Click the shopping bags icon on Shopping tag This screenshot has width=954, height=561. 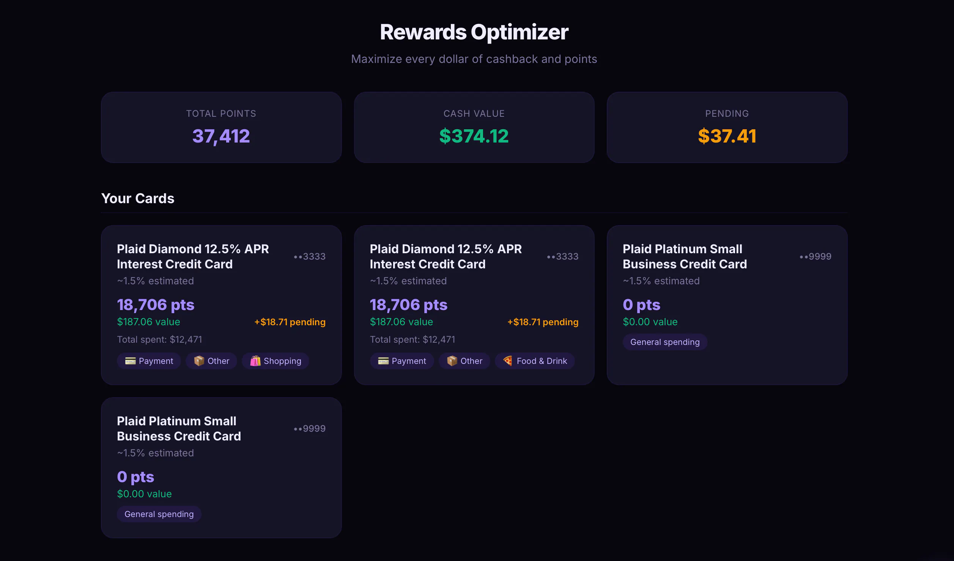tap(255, 361)
